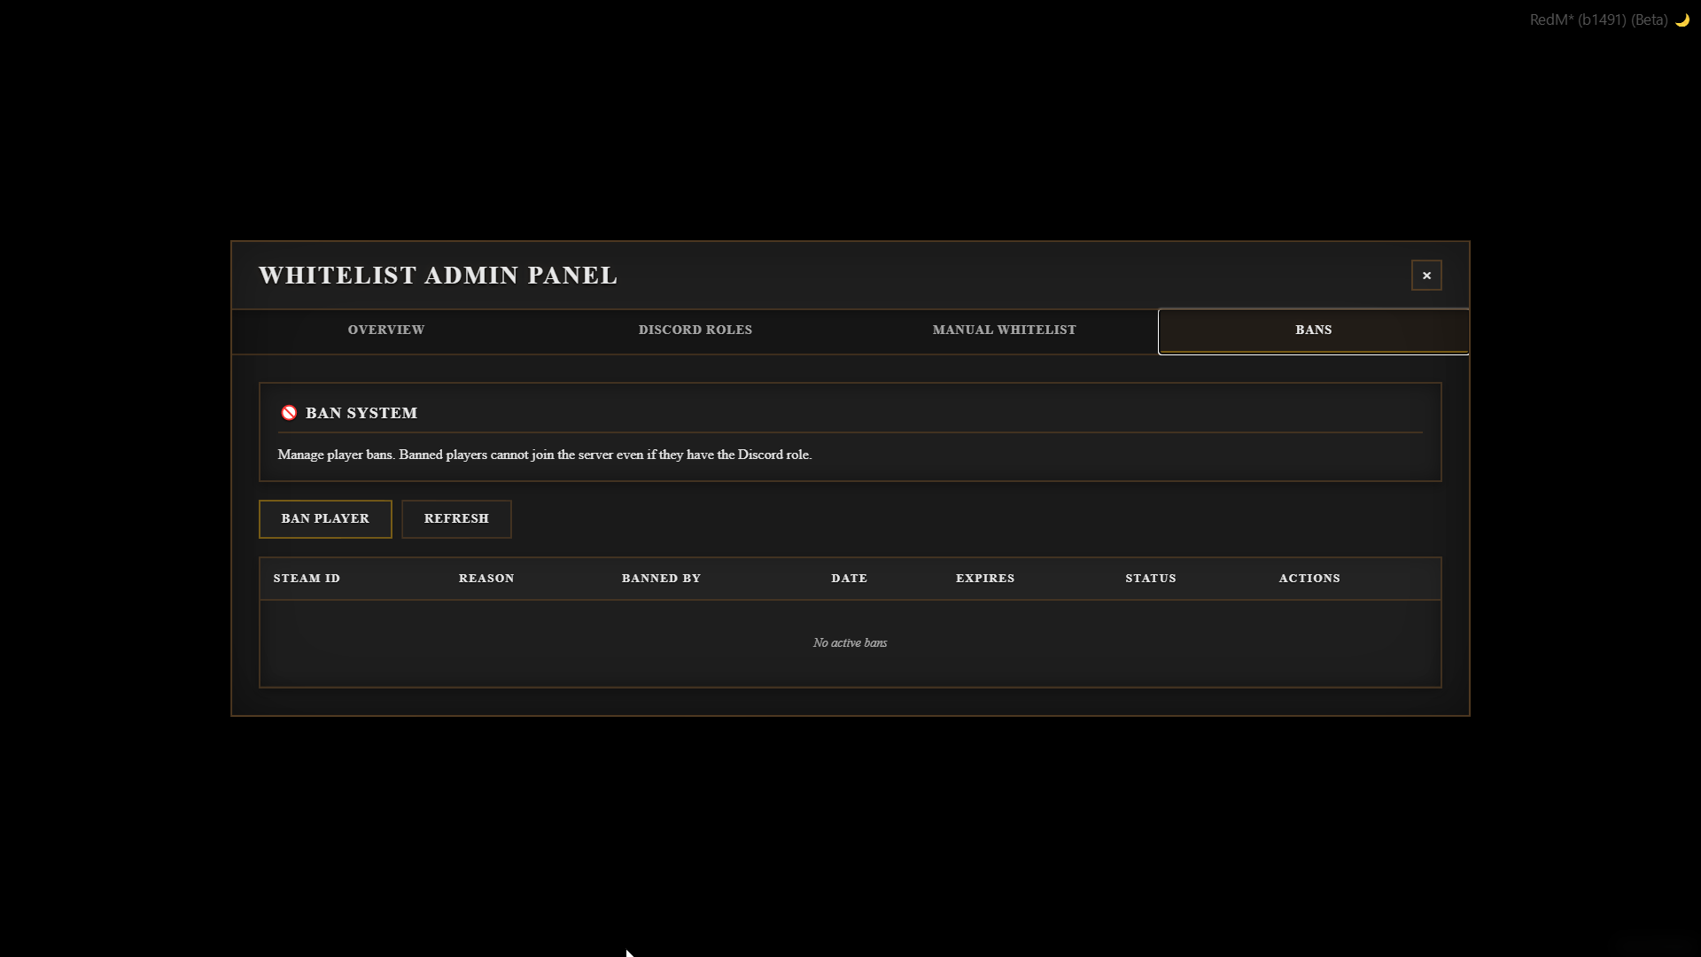Click the moon icon beside RedM label
The height and width of the screenshot is (957, 1701).
pos(1682,19)
